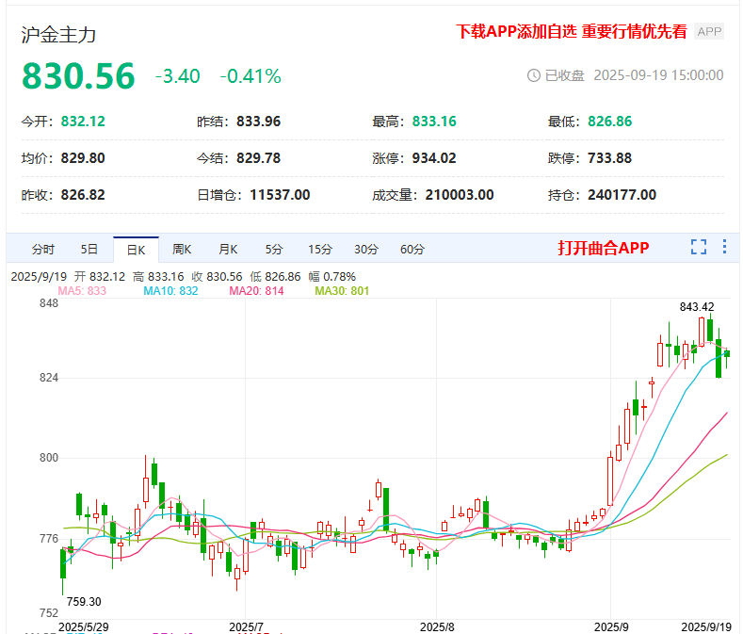Choose the 60分 interval tab

412,250
